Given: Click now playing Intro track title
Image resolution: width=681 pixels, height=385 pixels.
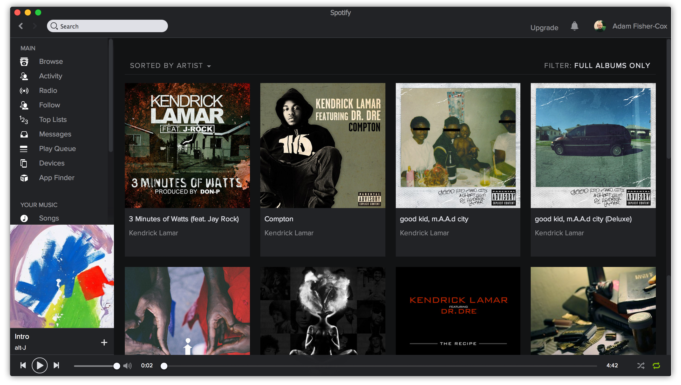Looking at the screenshot, I should pyautogui.click(x=22, y=336).
